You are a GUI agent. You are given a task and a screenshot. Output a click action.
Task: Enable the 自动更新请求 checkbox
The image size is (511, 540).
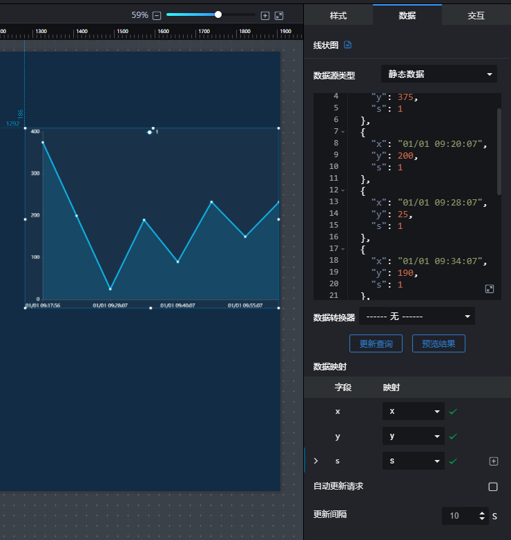pos(493,487)
